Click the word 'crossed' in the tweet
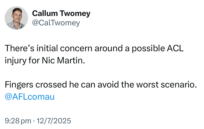This screenshot has height=129, width=204. click(x=51, y=85)
